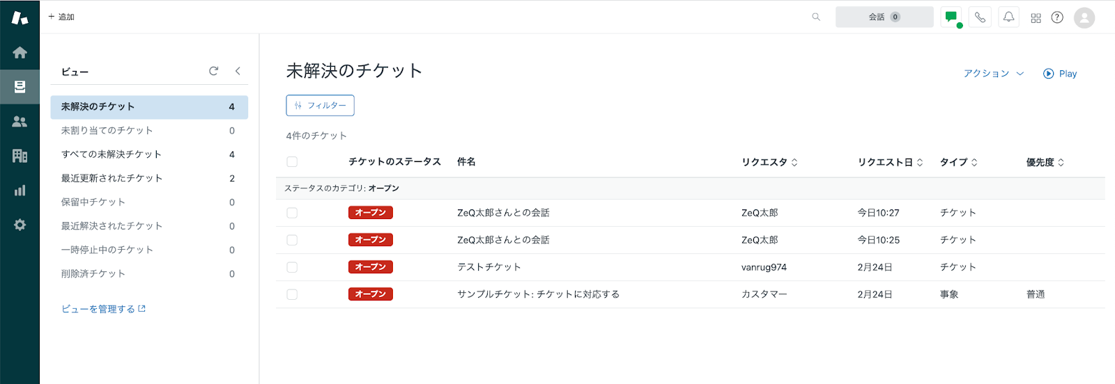Collapse the ビュー panel

[238, 71]
